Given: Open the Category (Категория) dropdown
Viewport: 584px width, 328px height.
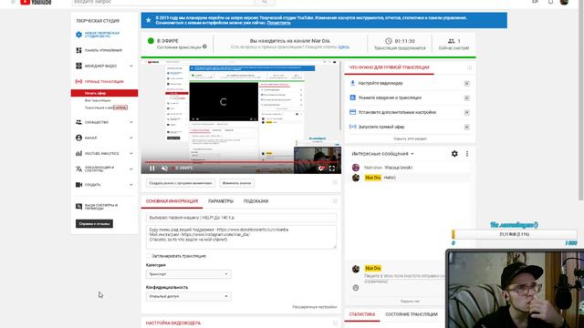Looking at the screenshot, I should (189, 274).
